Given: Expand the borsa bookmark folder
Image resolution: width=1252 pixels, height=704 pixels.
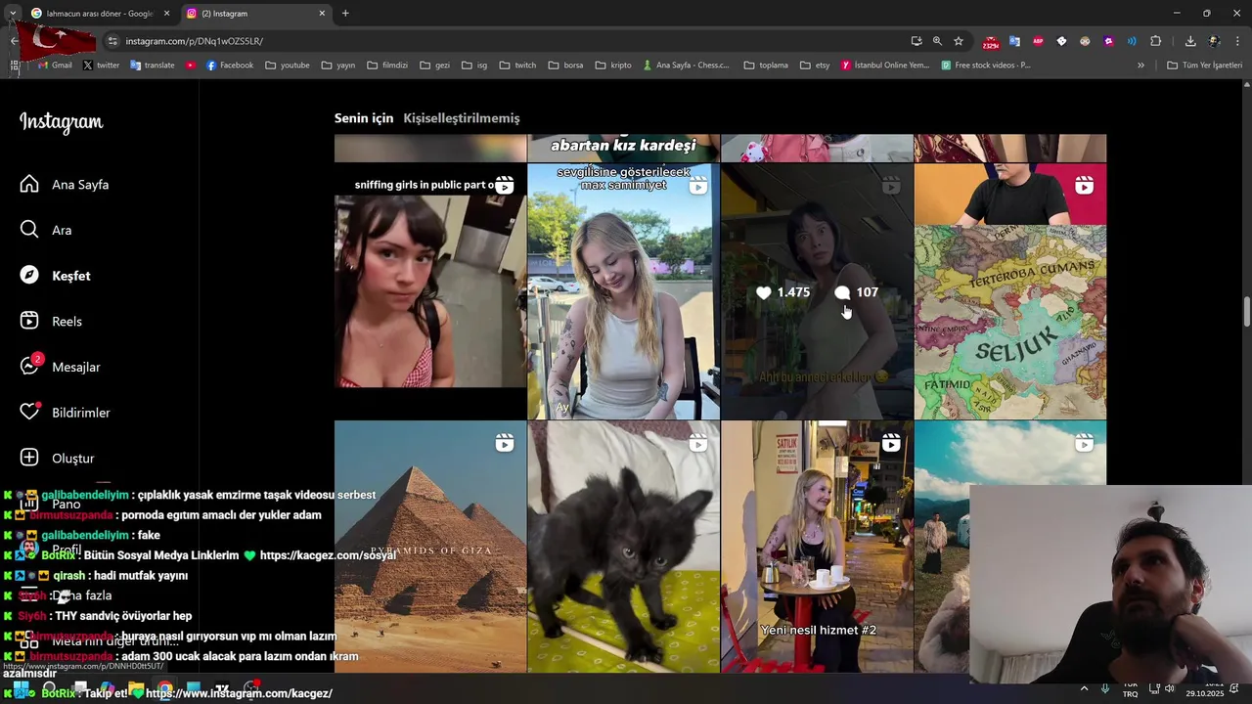Looking at the screenshot, I should 565,66.
